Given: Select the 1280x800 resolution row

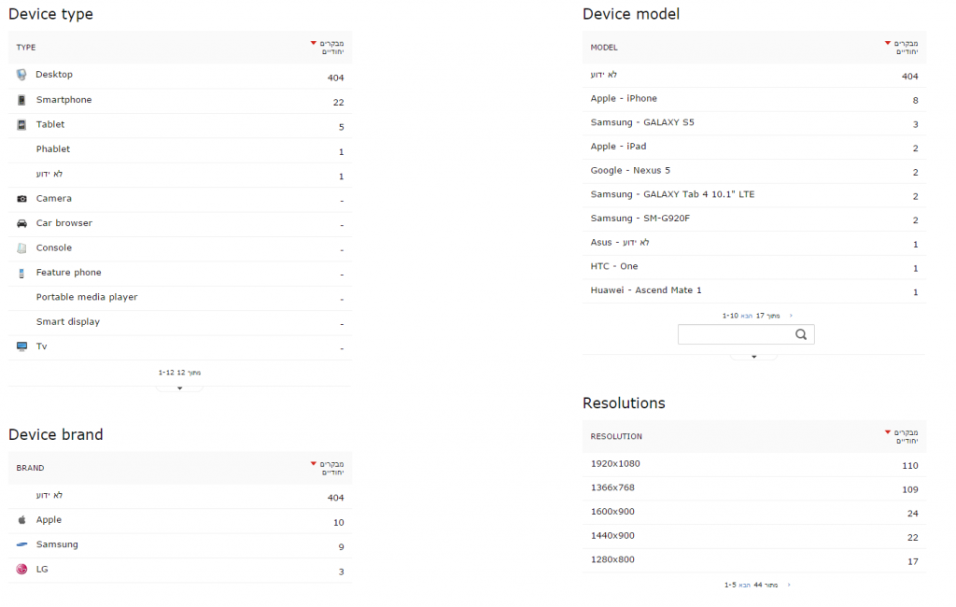Looking at the screenshot, I should (x=754, y=560).
